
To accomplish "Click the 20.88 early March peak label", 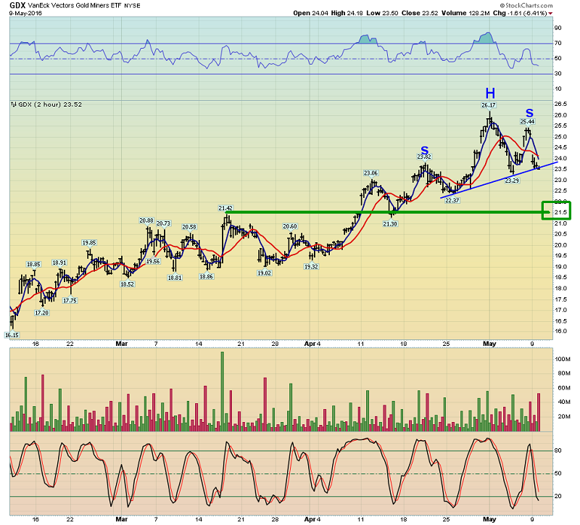I will pyautogui.click(x=146, y=220).
